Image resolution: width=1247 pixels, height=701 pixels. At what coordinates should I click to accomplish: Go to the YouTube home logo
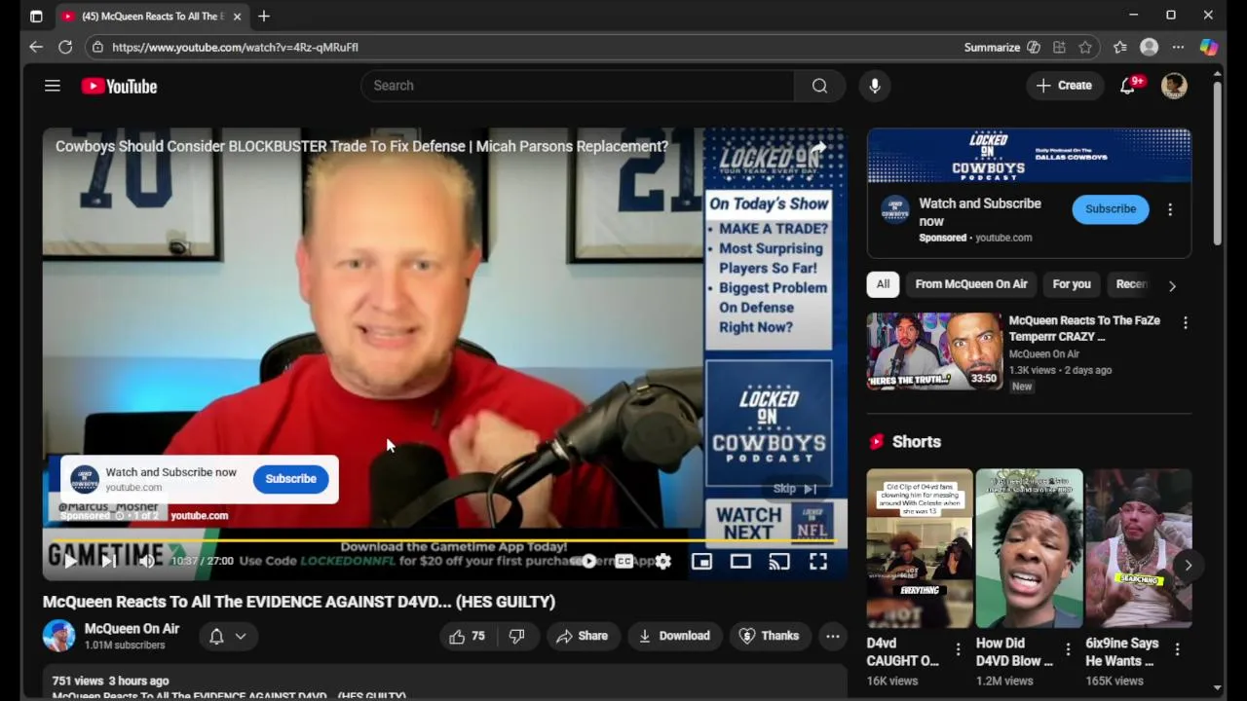click(x=119, y=86)
